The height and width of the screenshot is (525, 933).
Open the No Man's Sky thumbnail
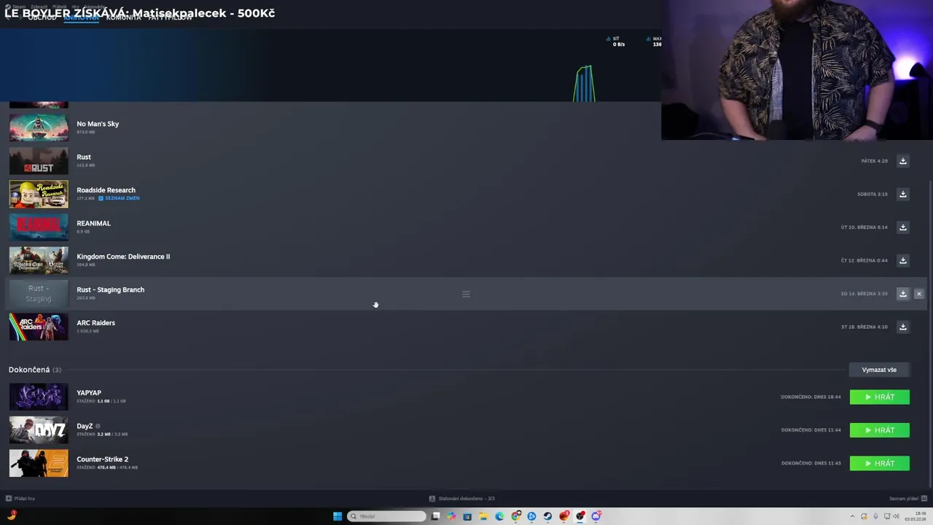coord(39,128)
